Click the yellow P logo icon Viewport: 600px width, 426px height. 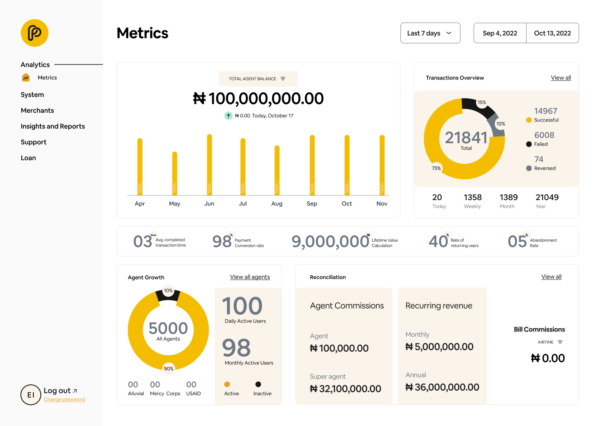point(35,33)
